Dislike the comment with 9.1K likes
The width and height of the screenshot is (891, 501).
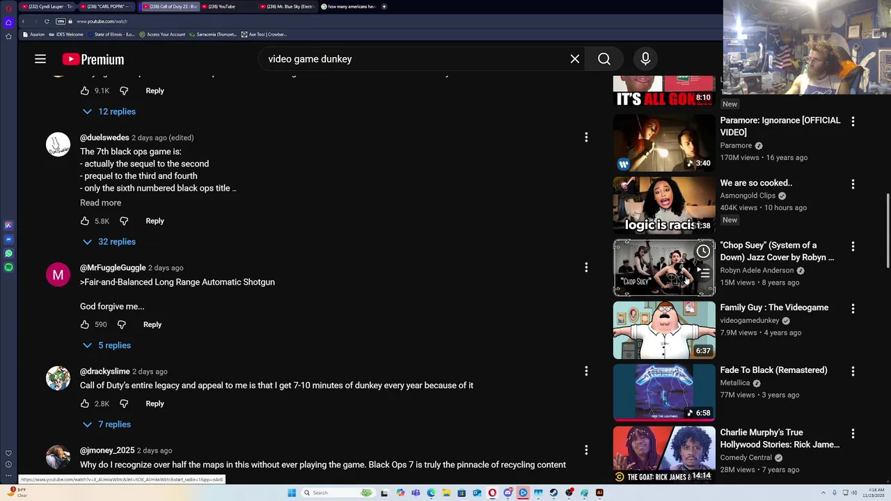click(124, 90)
